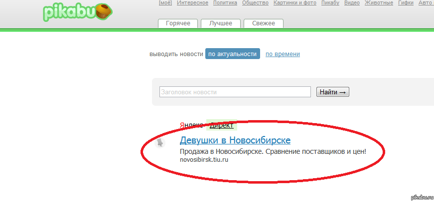Click the pin icon beside the ad
Screen dimensions: 434x201
(160, 143)
